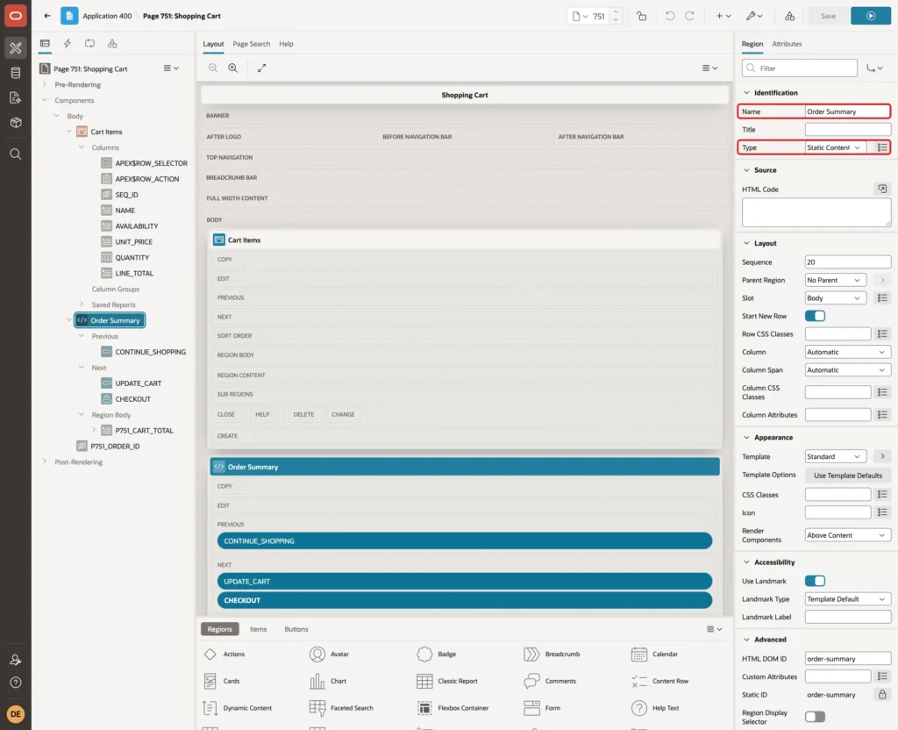Open the Administration user icon
Screen dimensions: 898x730
[x=16, y=660]
